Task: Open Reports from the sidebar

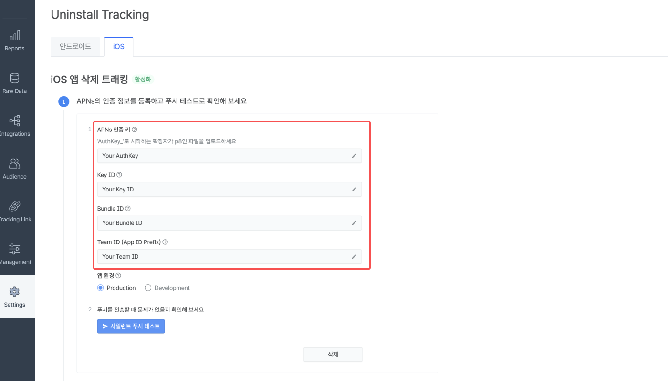Action: click(15, 41)
